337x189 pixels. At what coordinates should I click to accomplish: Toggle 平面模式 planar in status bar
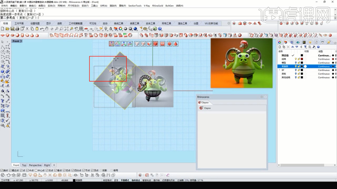[x=125, y=181]
